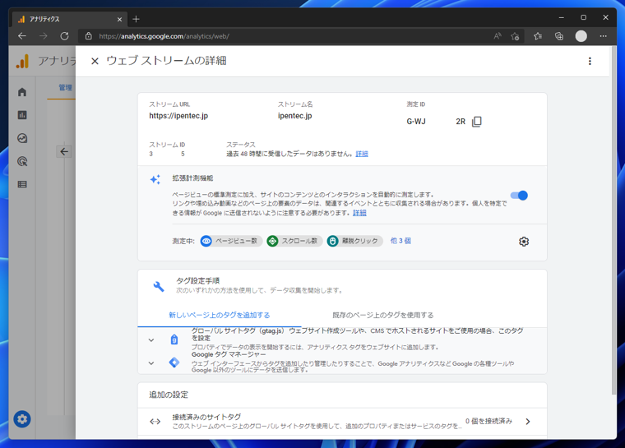Open the status details link
Screen dimensions: 625x448
pos(362,154)
